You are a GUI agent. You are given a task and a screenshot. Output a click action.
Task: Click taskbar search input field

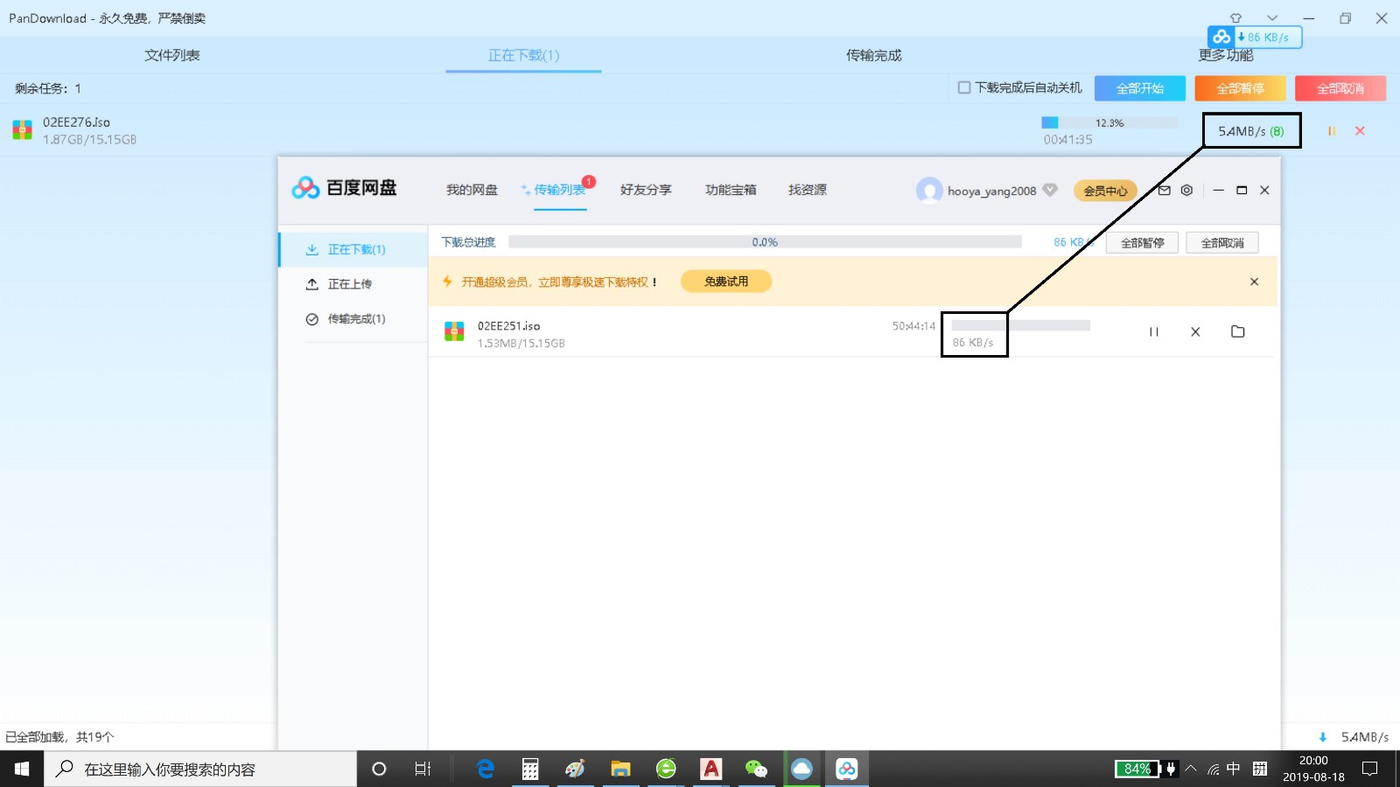pos(200,770)
